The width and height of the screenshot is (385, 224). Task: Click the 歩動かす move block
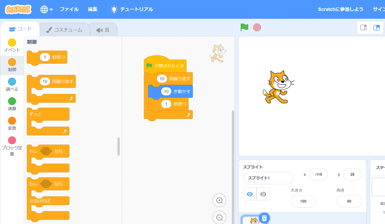182,92
